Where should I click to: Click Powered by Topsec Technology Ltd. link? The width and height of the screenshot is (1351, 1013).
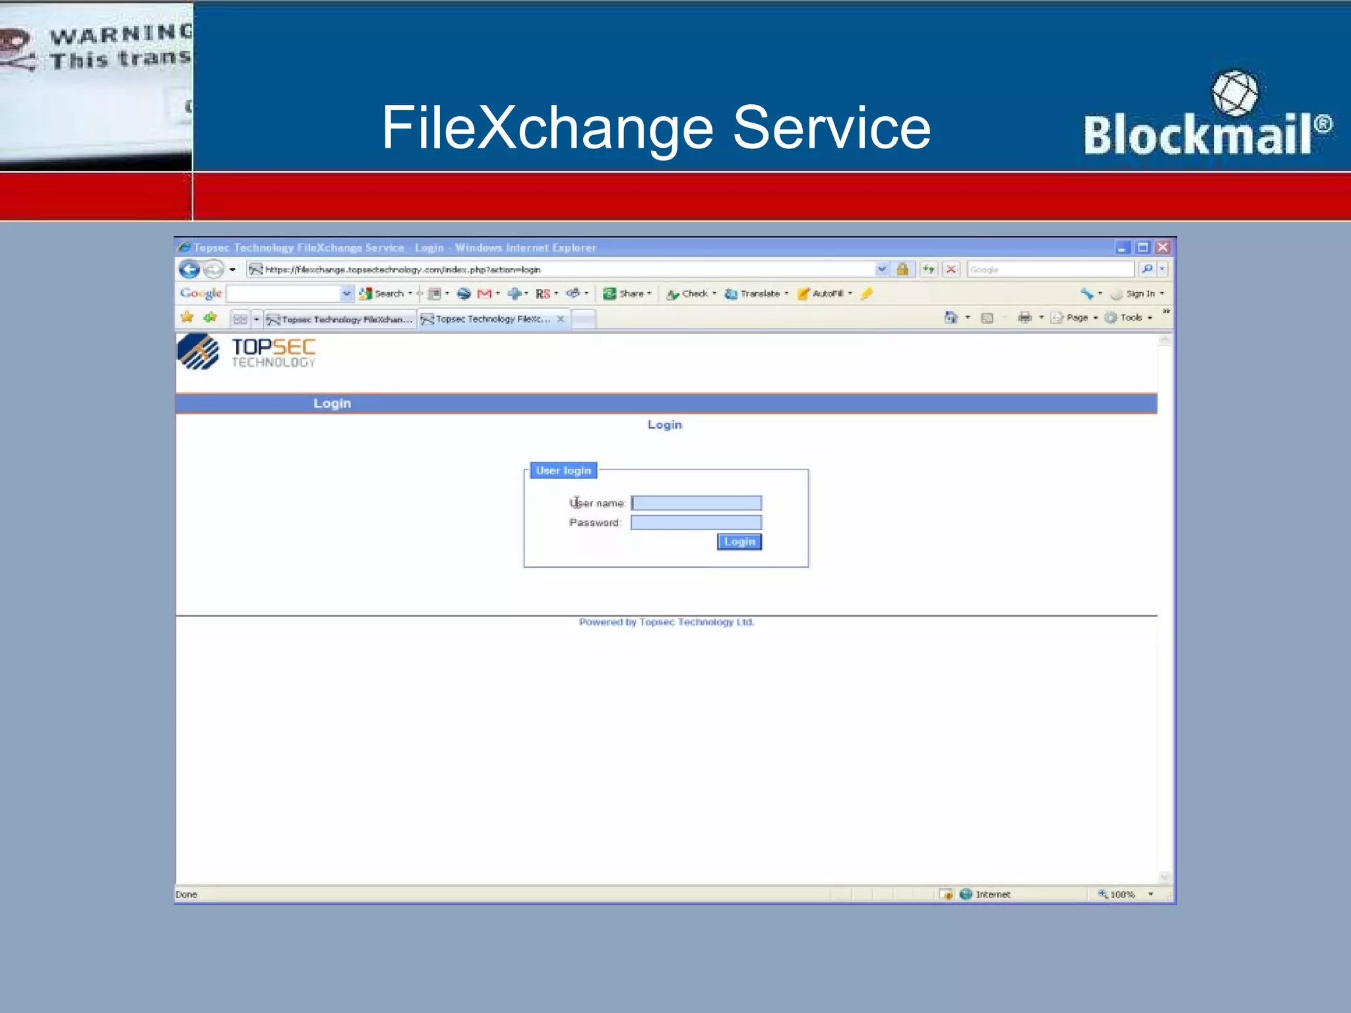click(x=666, y=622)
